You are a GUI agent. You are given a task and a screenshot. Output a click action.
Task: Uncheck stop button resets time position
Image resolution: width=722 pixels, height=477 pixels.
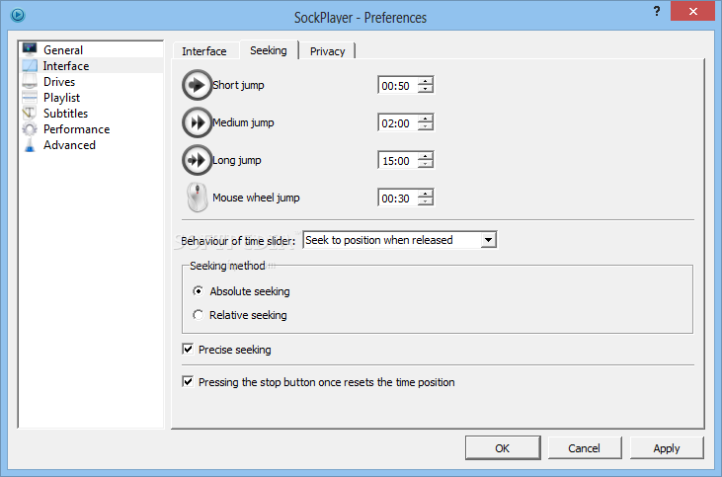click(x=189, y=382)
